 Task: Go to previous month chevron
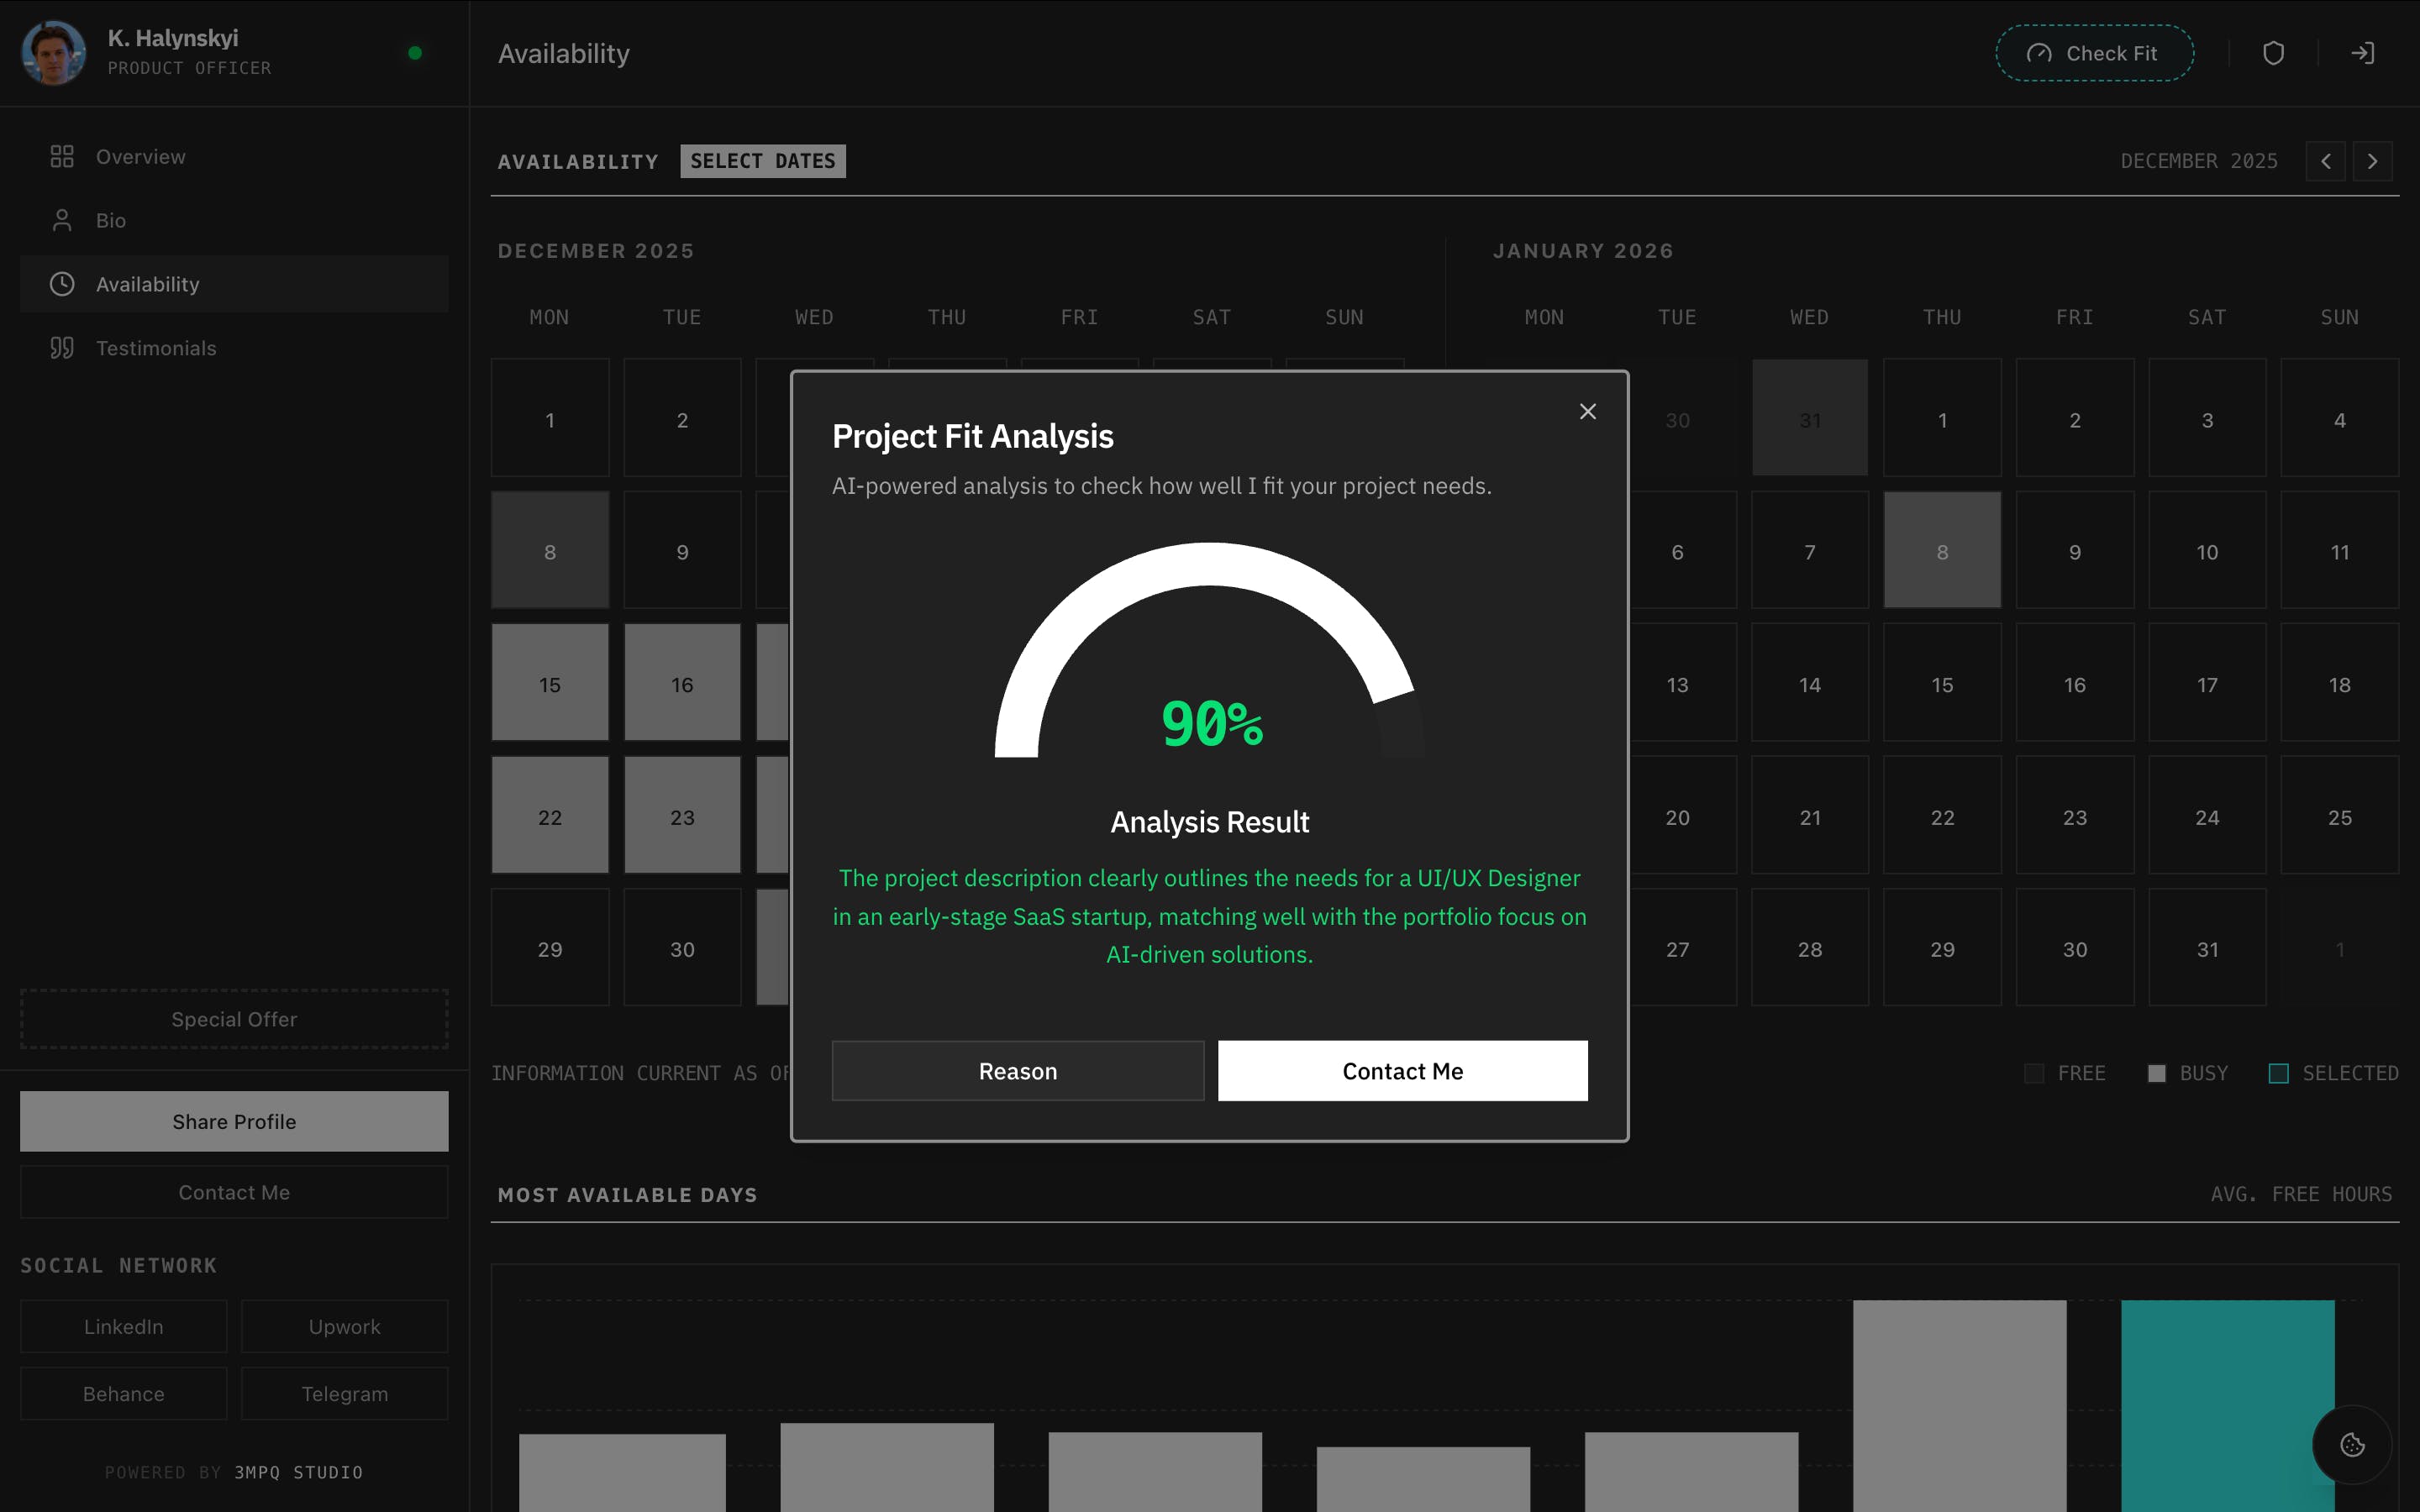(x=2325, y=161)
